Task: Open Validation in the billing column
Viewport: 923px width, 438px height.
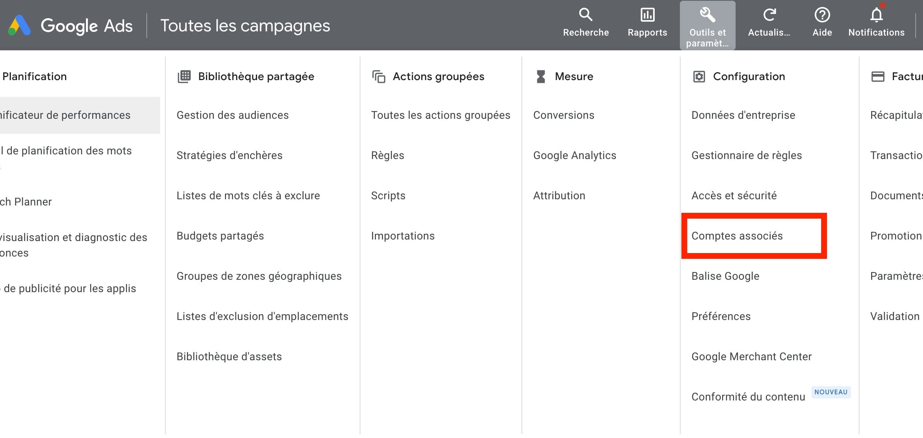Action: click(x=895, y=317)
